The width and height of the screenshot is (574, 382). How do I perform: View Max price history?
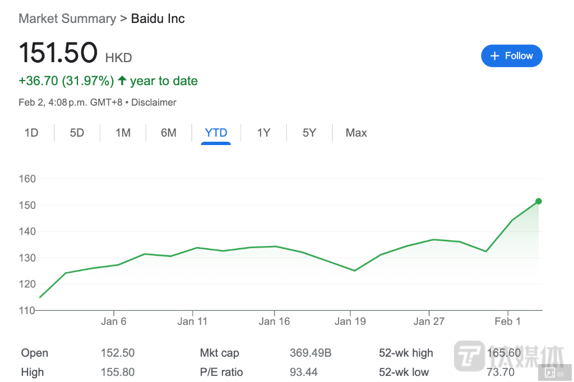click(x=356, y=133)
